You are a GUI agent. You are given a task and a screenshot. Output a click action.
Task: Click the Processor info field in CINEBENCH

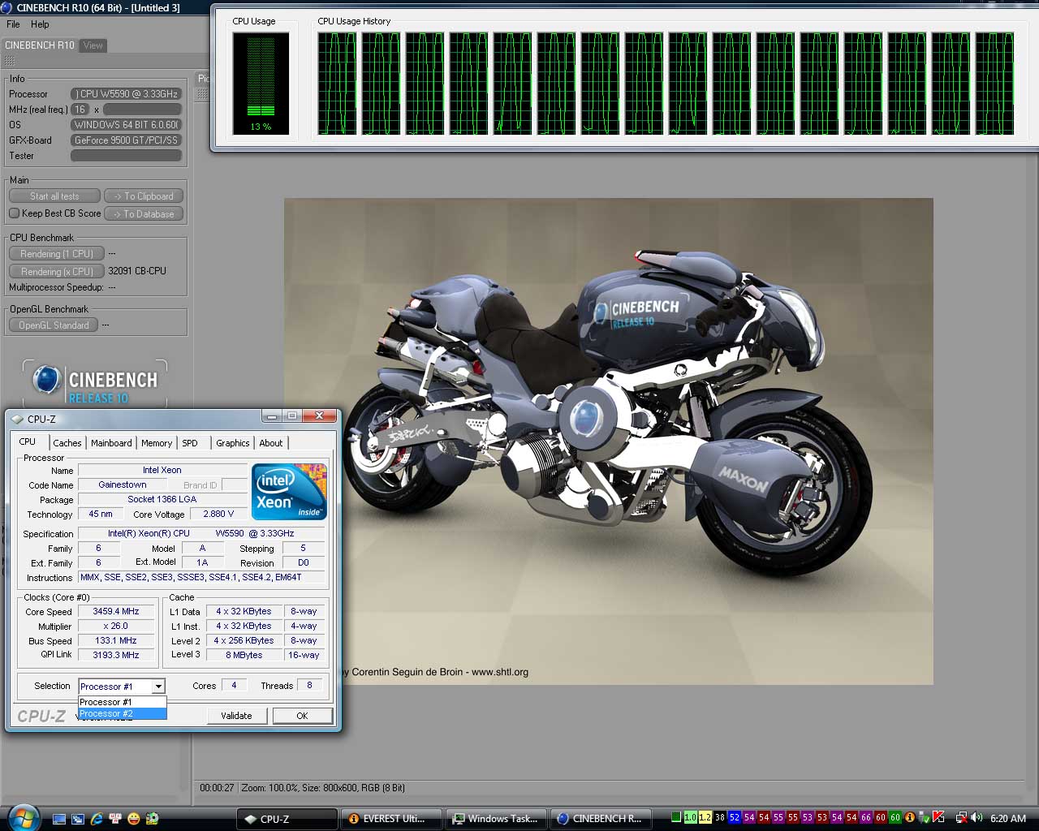126,94
